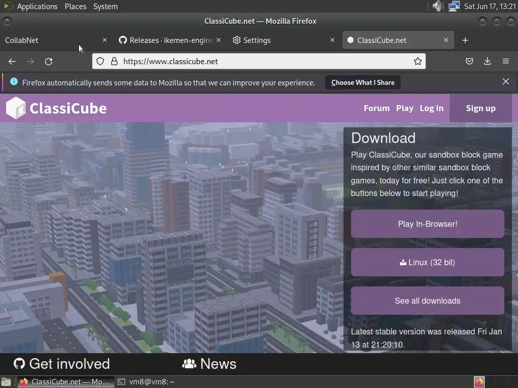518x388 pixels.
Task: Download the Linux (32 bit) build
Action: pyautogui.click(x=427, y=262)
